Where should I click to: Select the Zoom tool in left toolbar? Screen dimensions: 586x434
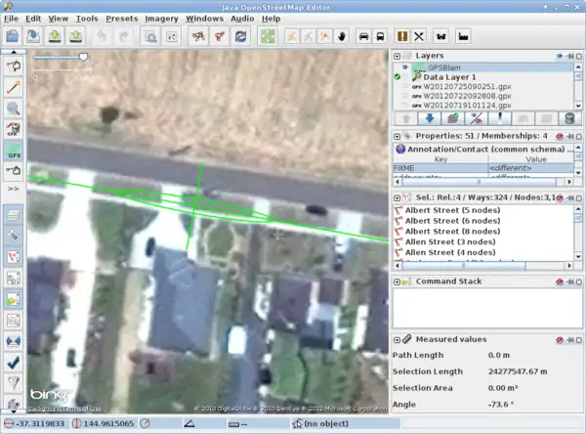click(x=14, y=108)
